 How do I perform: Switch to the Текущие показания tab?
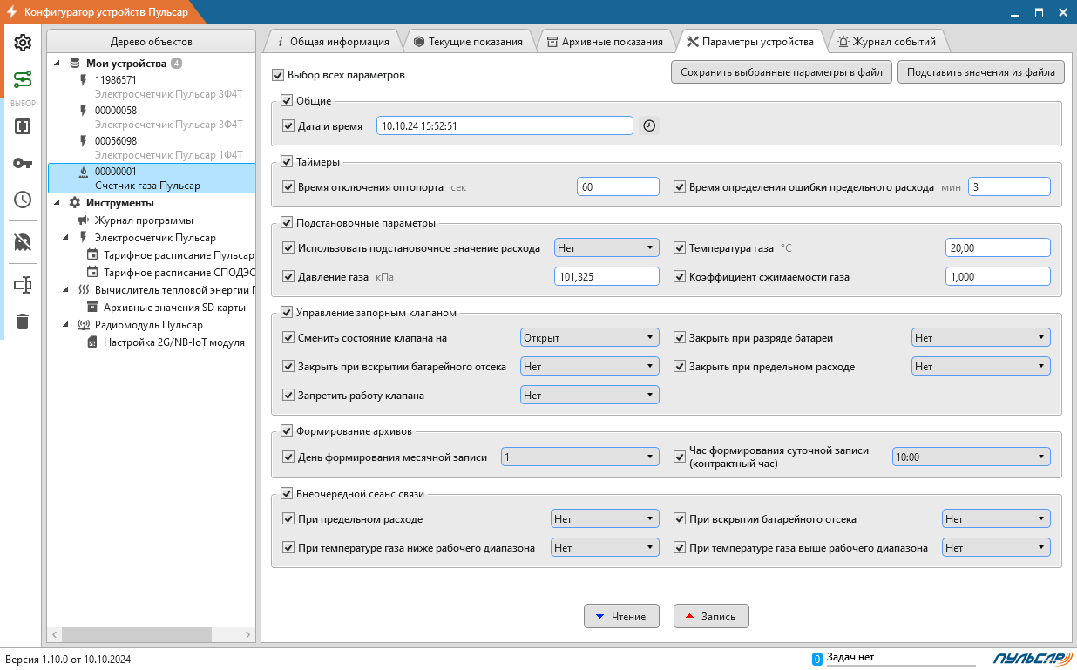click(x=468, y=41)
